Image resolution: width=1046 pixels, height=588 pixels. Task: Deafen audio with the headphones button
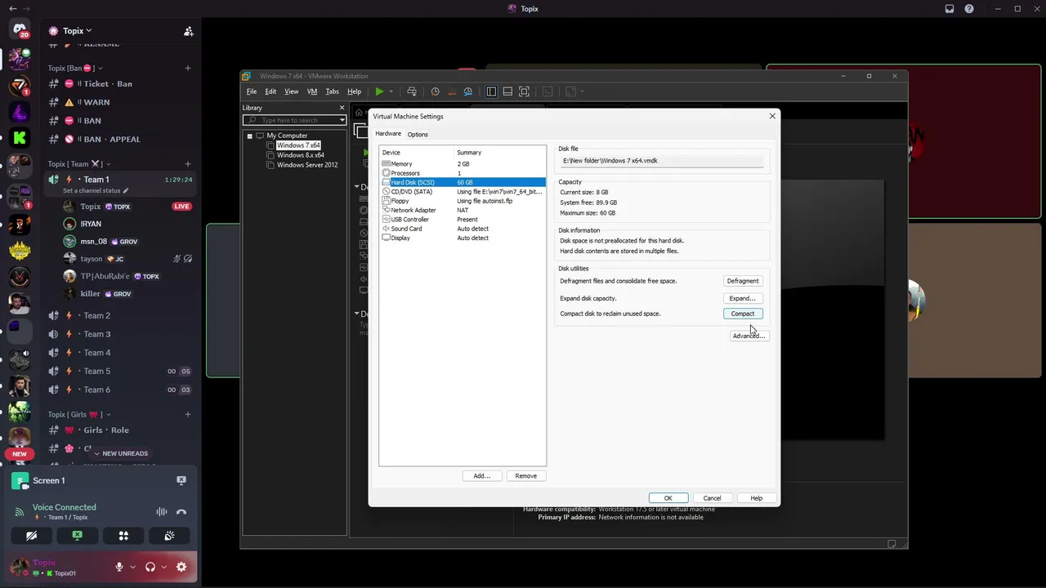click(x=150, y=567)
